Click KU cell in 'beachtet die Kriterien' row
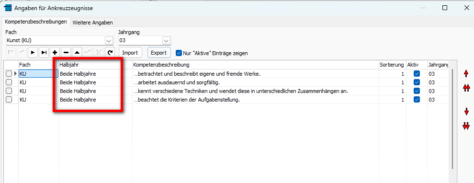This screenshot has width=474, height=183. pyautogui.click(x=38, y=100)
